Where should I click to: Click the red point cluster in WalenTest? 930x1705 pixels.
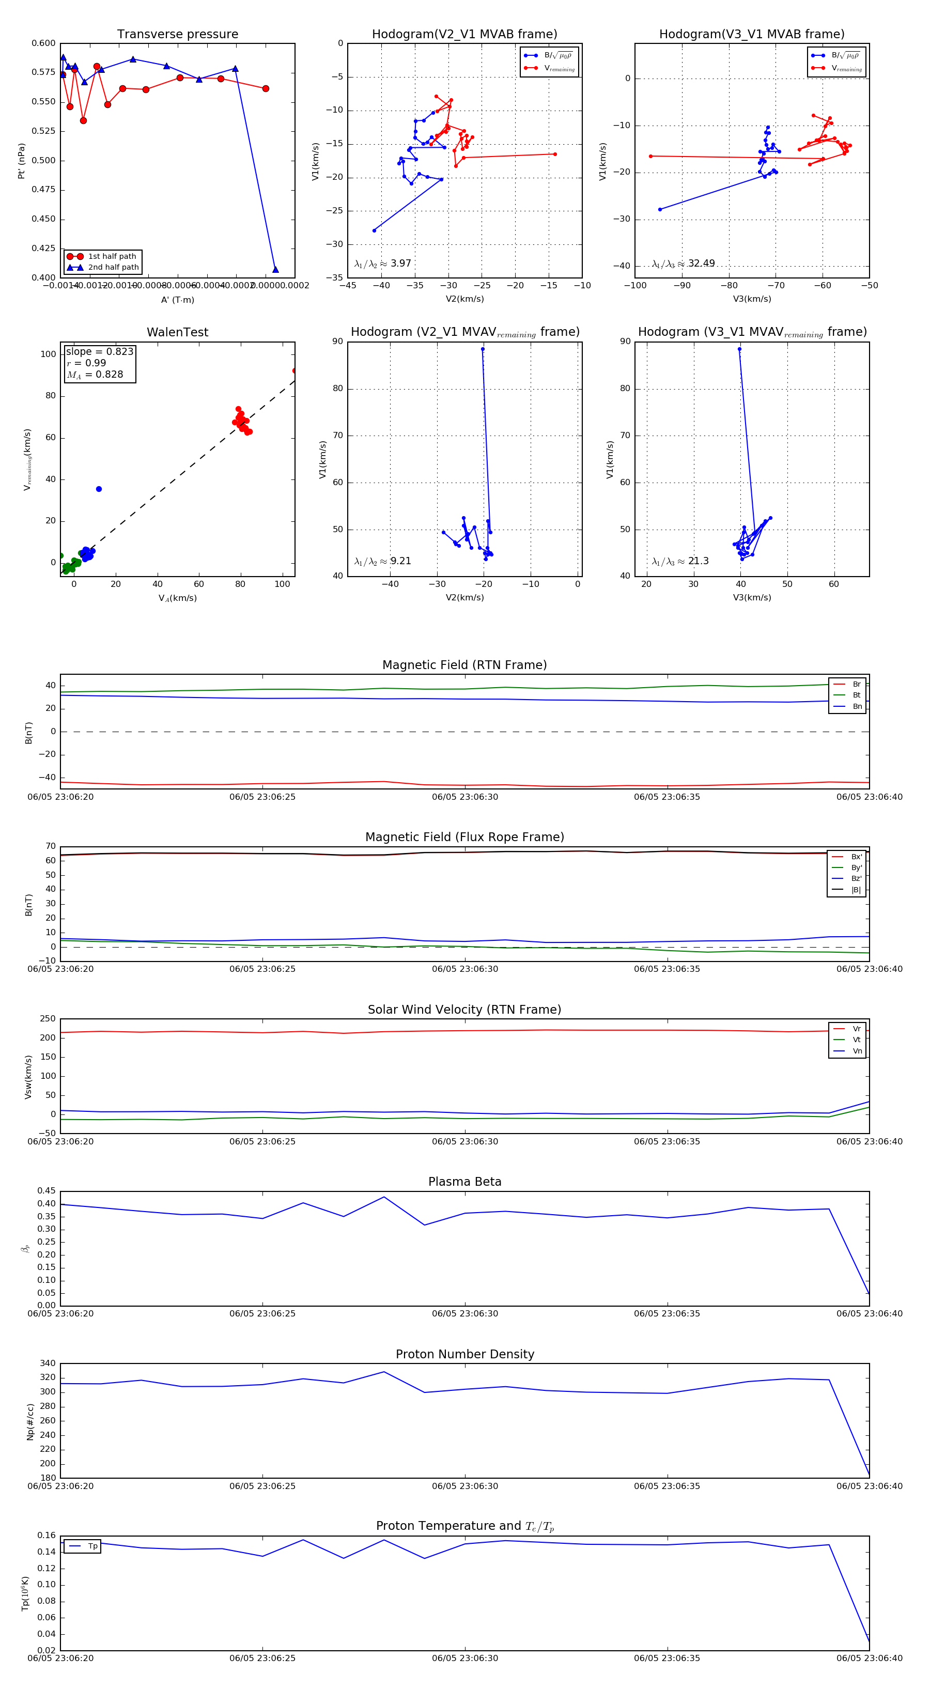(242, 421)
